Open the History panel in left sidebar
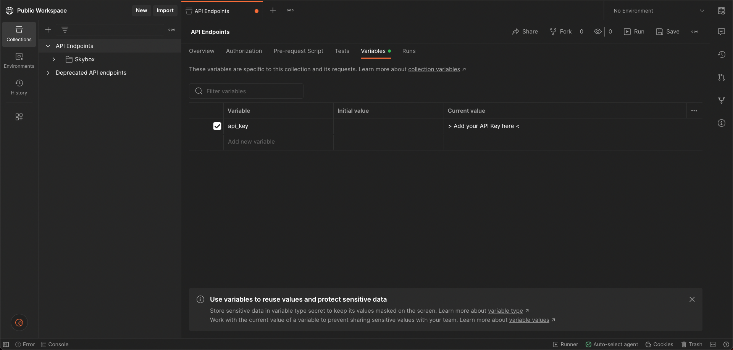Image resolution: width=733 pixels, height=350 pixels. pos(19,87)
